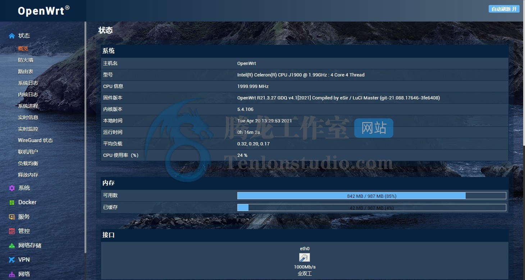
Task: Click the purple 网络 topology icon
Action: 12,274
